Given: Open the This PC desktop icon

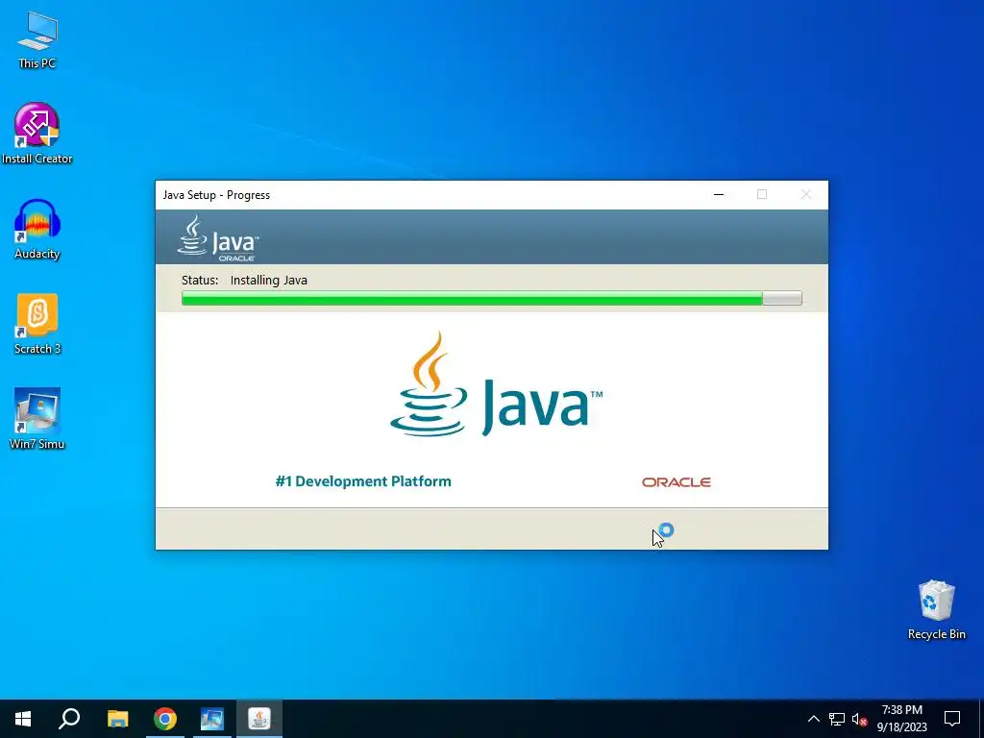Looking at the screenshot, I should [x=37, y=40].
